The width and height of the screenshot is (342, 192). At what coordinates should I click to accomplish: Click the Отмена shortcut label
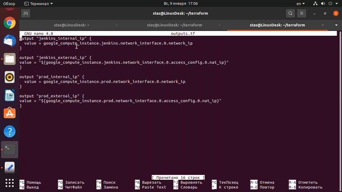267,182
